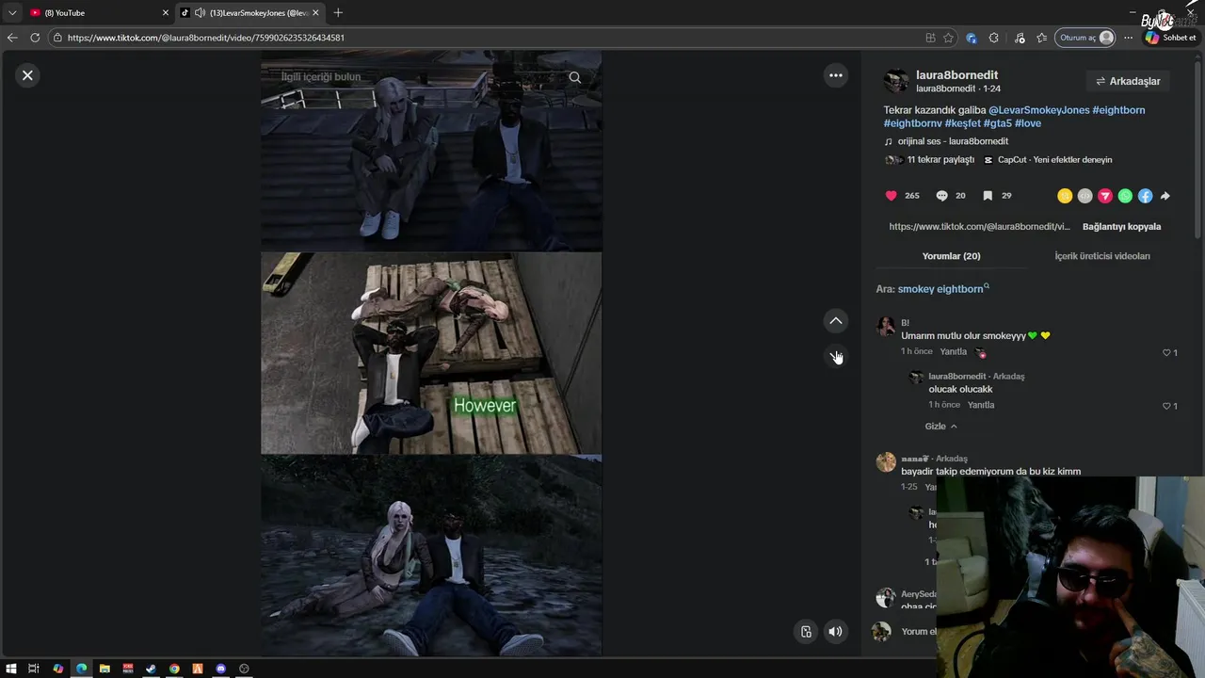Open Discord from the taskbar
Image resolution: width=1205 pixels, height=678 pixels.
(221, 669)
